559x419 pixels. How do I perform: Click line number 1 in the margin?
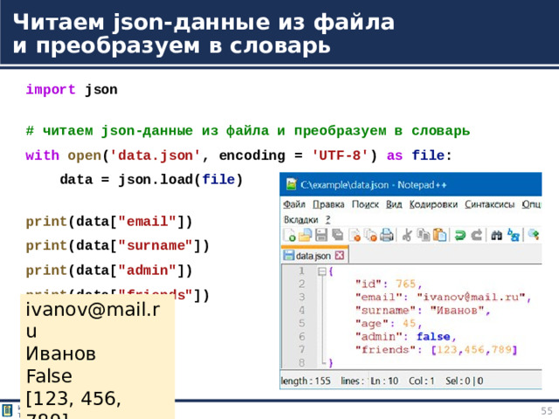[x=301, y=271]
